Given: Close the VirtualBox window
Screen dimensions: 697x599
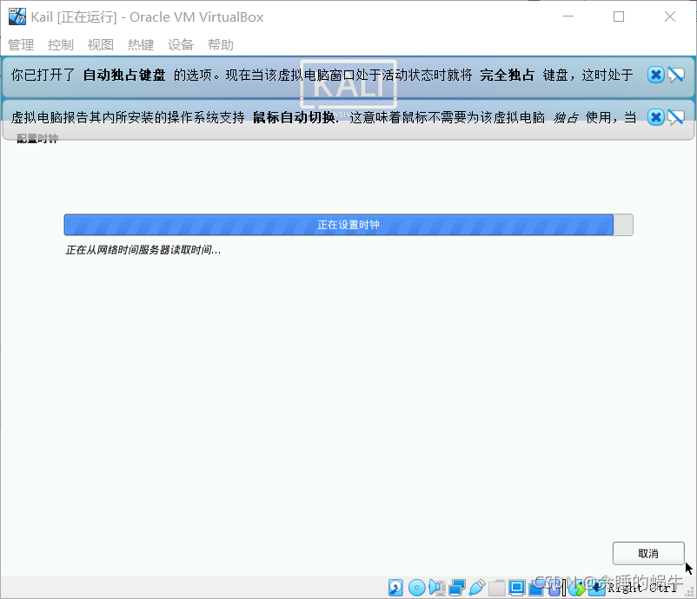Looking at the screenshot, I should tap(670, 16).
